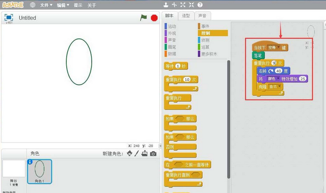
Task: Switch to 脚本 scripts tab
Action: (x=169, y=15)
